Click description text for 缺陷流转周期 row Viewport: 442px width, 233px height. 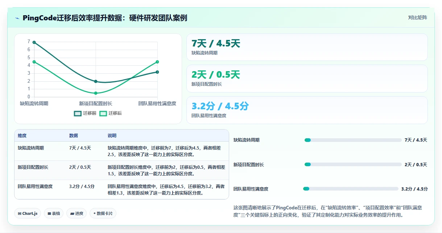tap(164, 151)
